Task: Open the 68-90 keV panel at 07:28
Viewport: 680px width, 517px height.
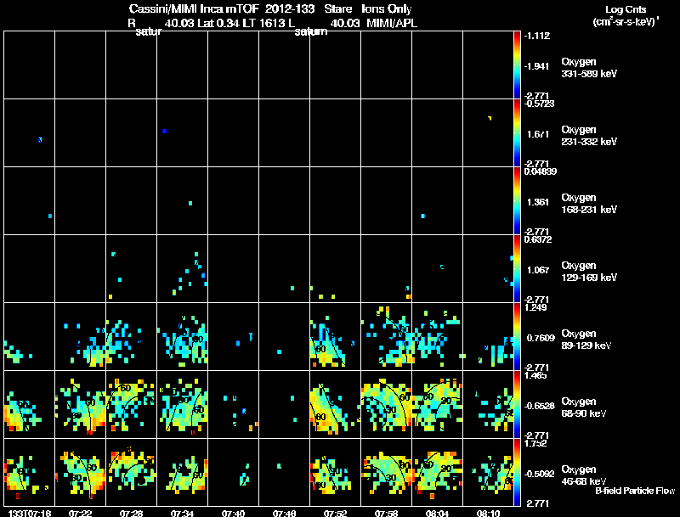Action: tap(132, 404)
